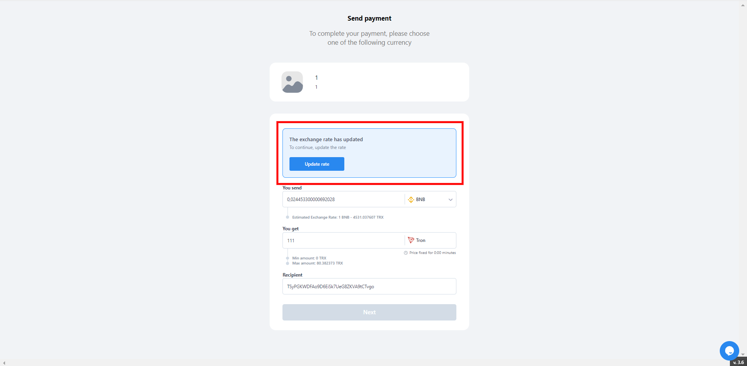Click the Estimated Exchange Rate text
Image resolution: width=747 pixels, height=366 pixels.
point(338,217)
